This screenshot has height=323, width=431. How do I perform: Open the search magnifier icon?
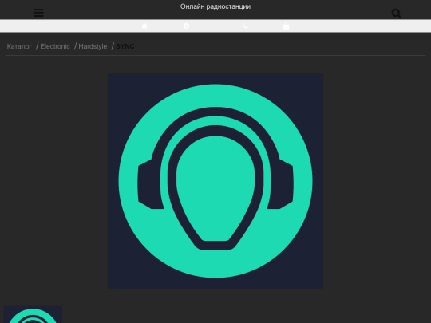pyautogui.click(x=397, y=14)
